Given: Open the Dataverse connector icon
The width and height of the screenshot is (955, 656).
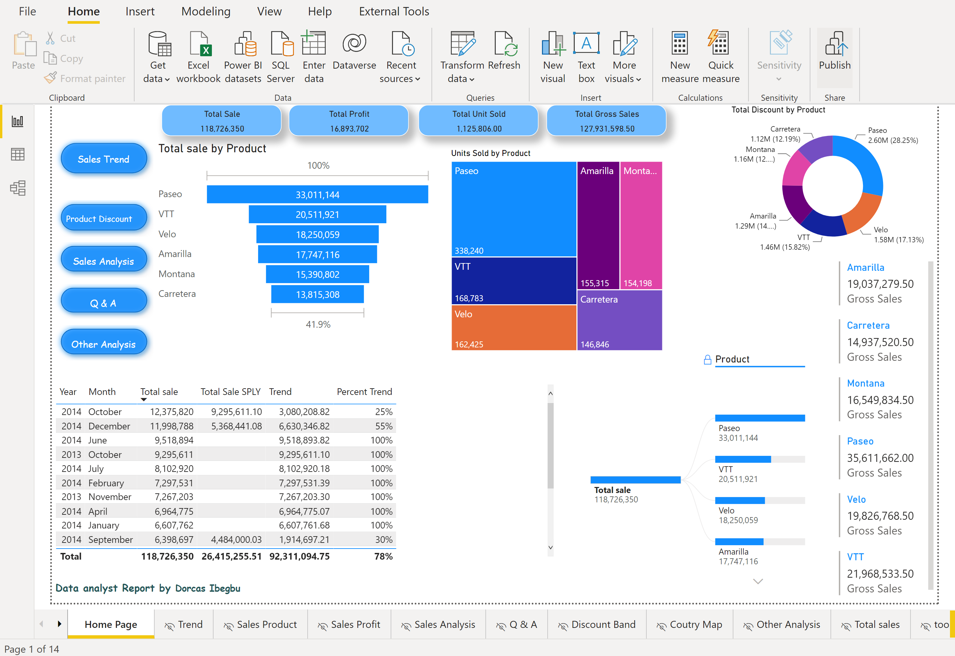Looking at the screenshot, I should pyautogui.click(x=354, y=44).
